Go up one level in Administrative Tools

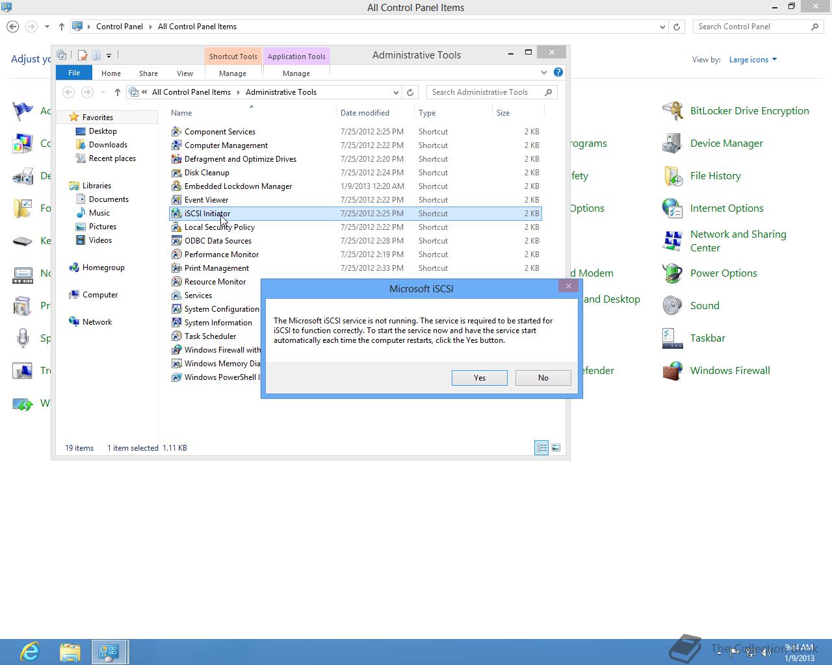tap(117, 92)
